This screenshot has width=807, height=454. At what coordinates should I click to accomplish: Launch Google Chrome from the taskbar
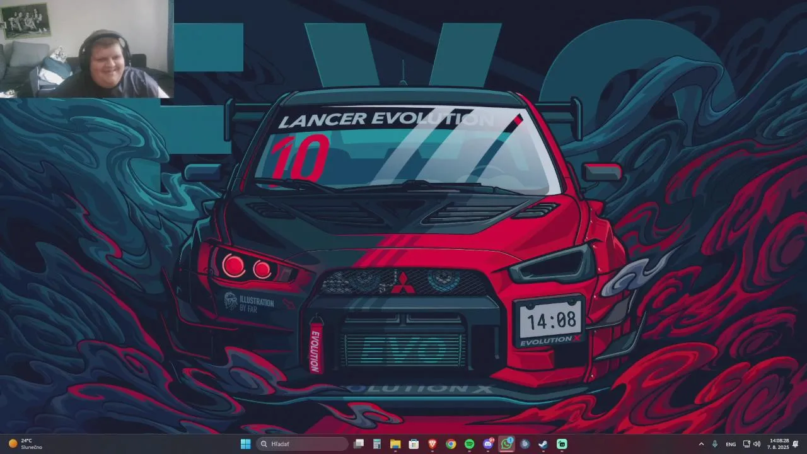pyautogui.click(x=451, y=444)
